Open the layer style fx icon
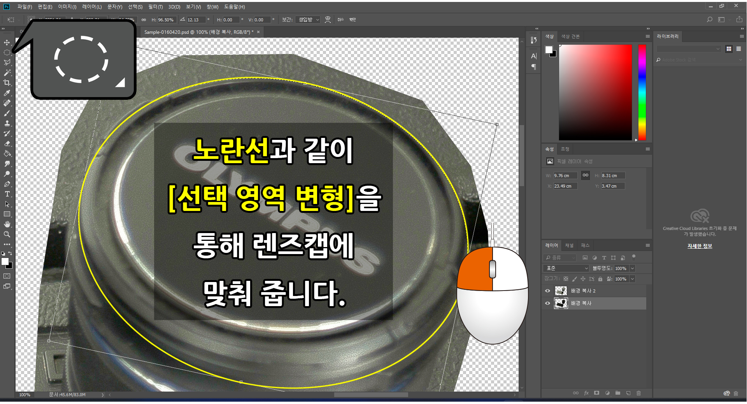Viewport: 747px width, 404px height. (x=586, y=393)
